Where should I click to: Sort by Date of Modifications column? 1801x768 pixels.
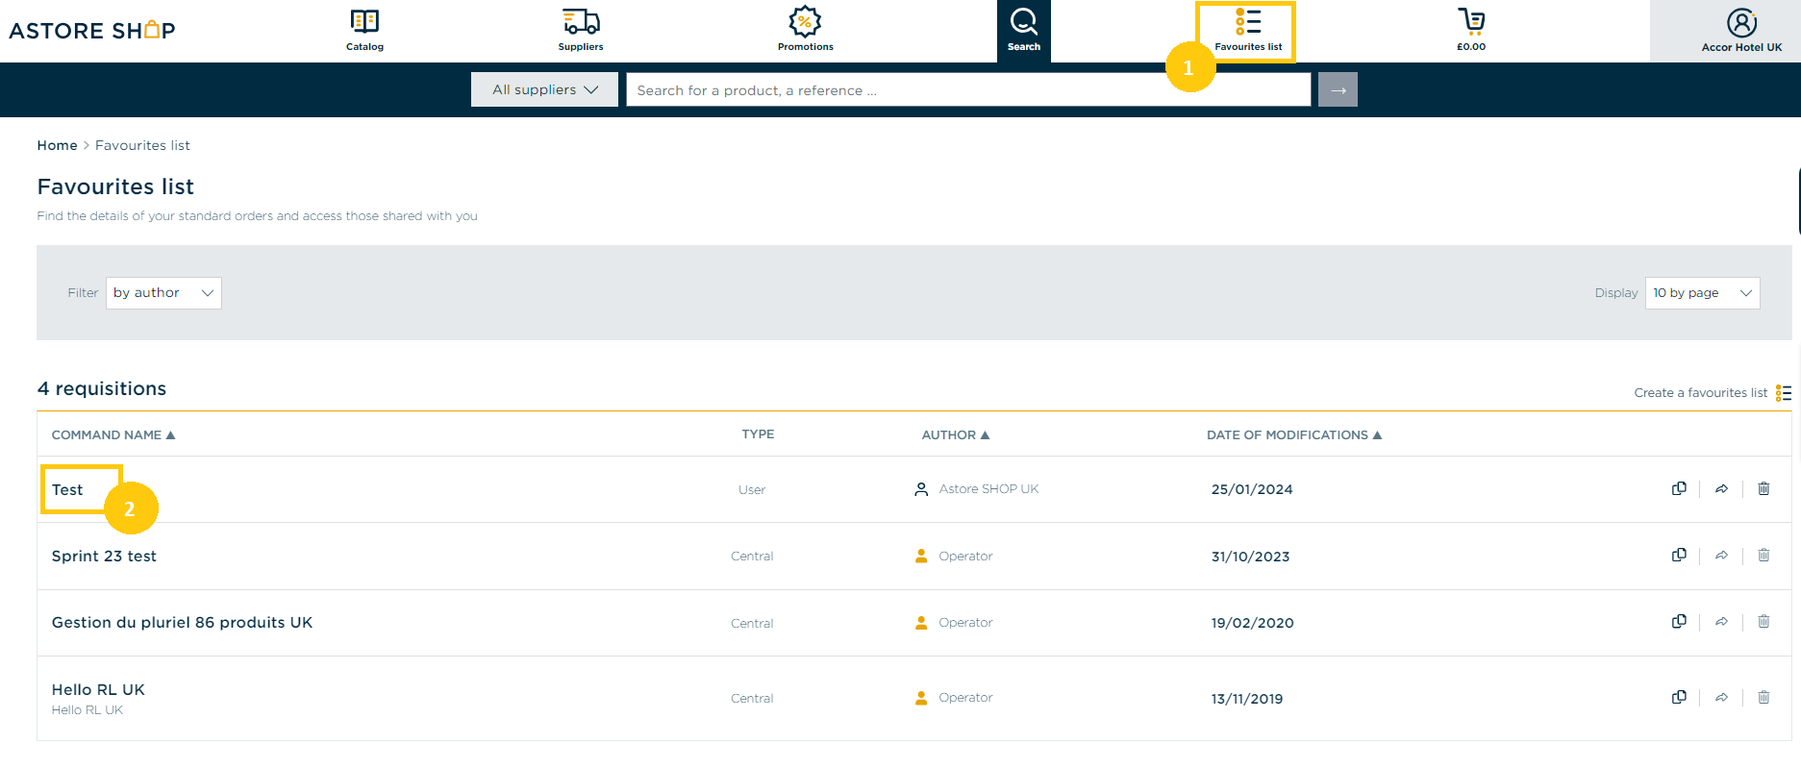point(1294,435)
